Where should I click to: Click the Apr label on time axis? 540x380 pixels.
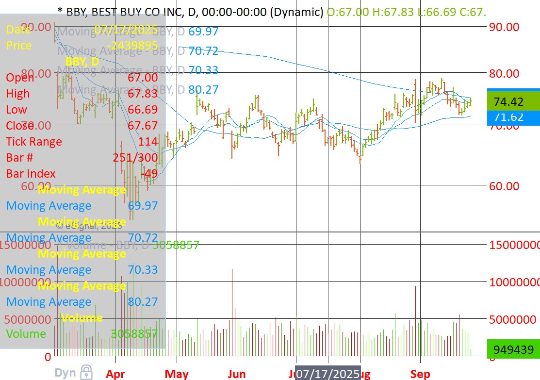115,374
